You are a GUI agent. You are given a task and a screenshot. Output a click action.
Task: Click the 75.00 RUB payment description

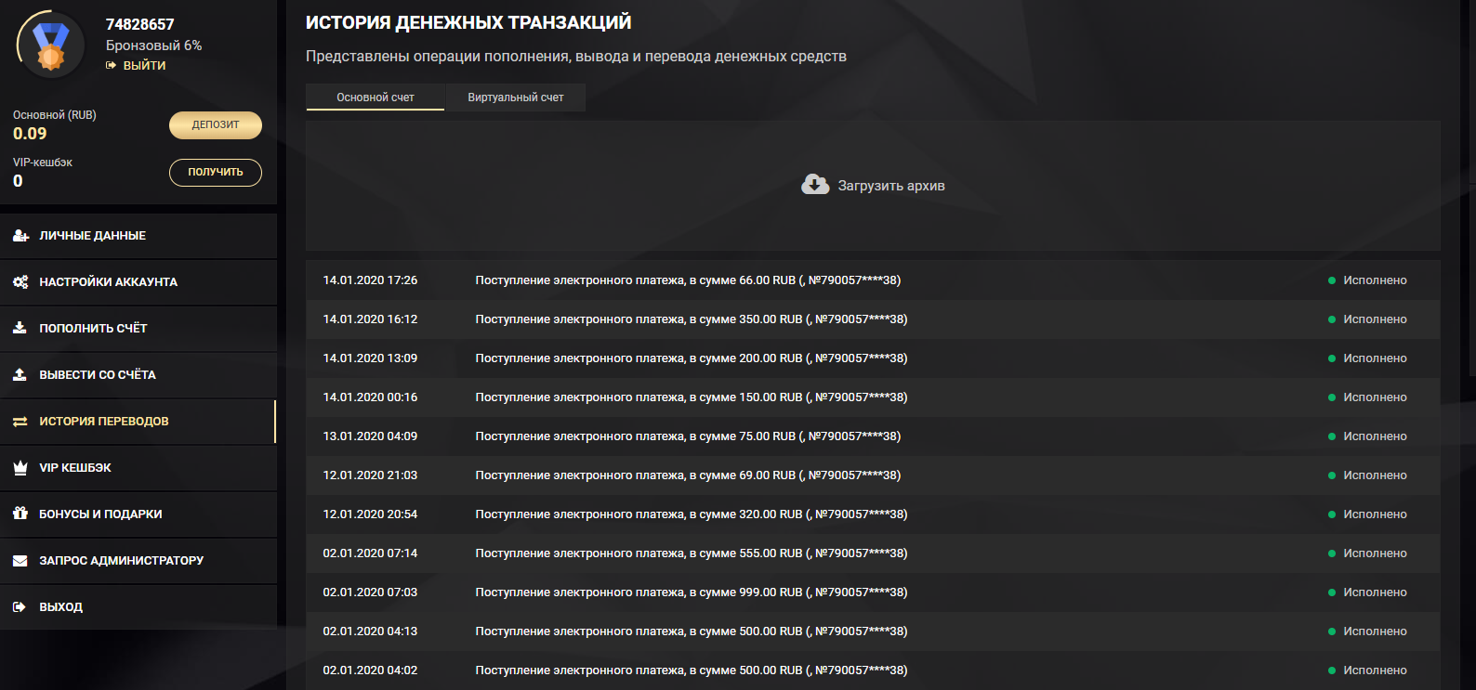click(688, 436)
